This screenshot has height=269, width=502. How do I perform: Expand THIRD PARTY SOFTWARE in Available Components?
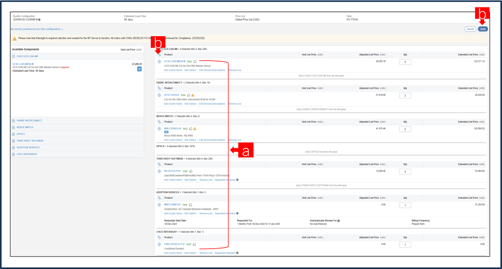[x=13, y=141]
